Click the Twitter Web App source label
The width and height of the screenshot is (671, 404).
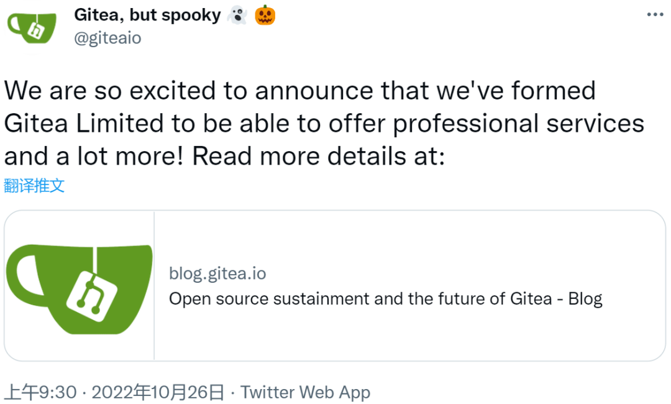coord(304,392)
